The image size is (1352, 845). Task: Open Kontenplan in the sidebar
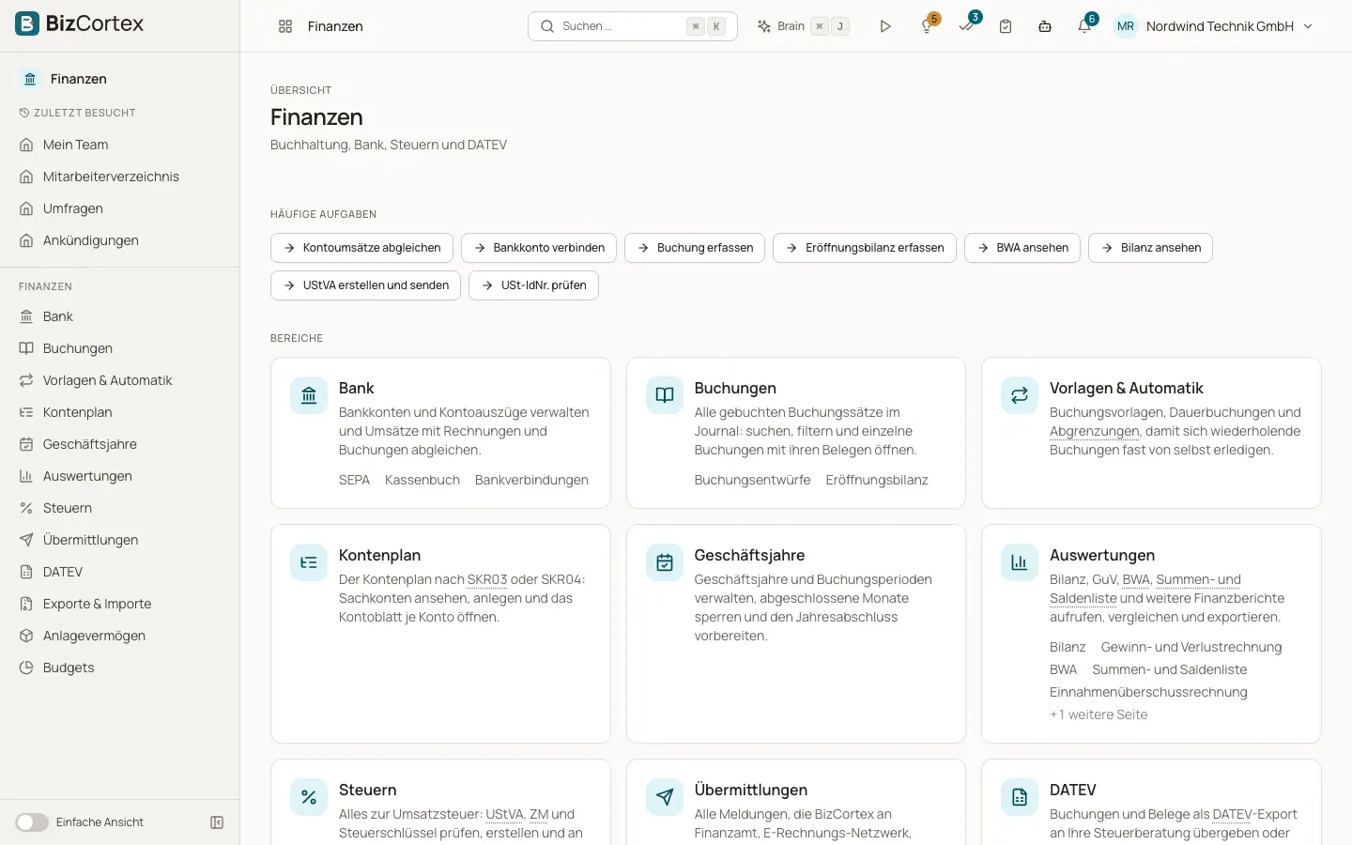(119, 412)
